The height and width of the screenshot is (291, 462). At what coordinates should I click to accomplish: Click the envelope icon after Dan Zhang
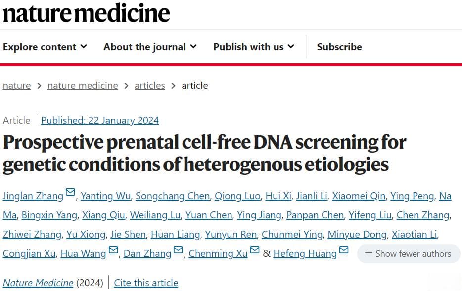pyautogui.click(x=178, y=250)
